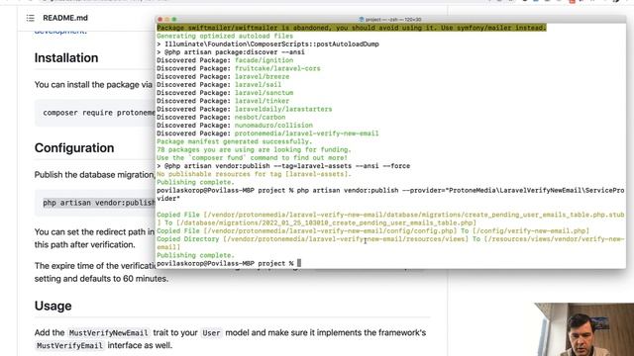
Task: Click the terminal prompt cursor after 'project %'
Action: coord(299,263)
